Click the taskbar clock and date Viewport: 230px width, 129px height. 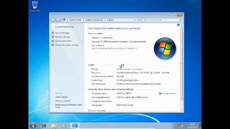[192, 126]
